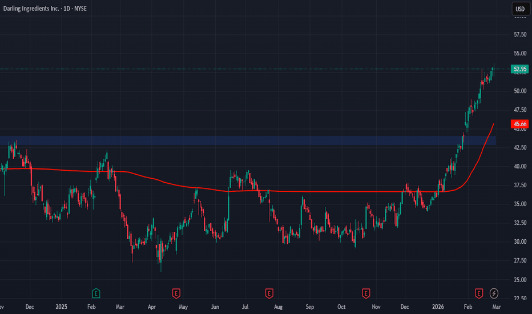Click the Mar label at the far right of the axis
Image resolution: width=532 pixels, height=314 pixels.
(x=497, y=307)
